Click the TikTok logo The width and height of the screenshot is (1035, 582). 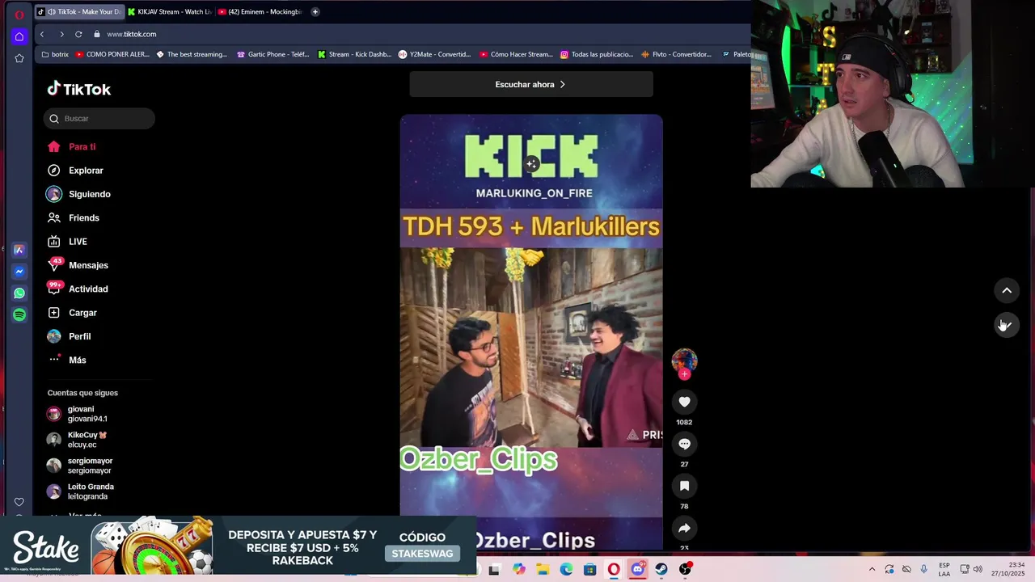pyautogui.click(x=78, y=89)
